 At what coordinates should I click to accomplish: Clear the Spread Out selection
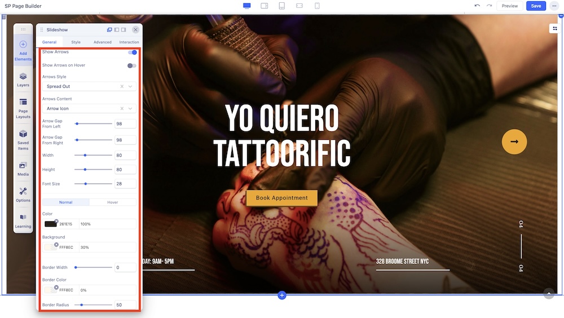[122, 86]
